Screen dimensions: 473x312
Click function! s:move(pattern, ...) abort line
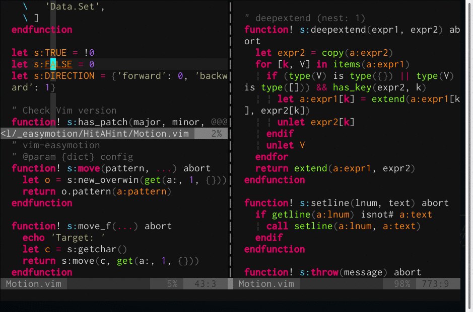pos(111,168)
